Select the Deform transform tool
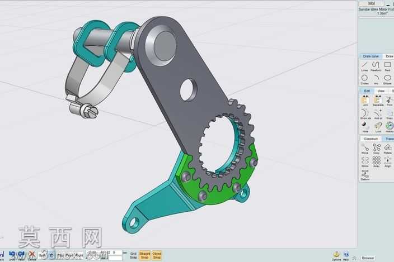This screenshot has height=262, width=394. [x=365, y=175]
